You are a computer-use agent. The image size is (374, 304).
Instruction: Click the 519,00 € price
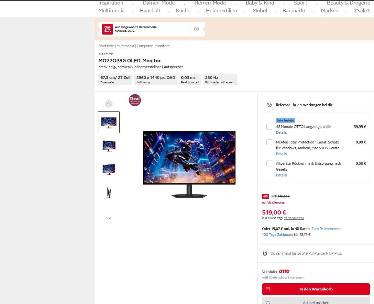274,212
